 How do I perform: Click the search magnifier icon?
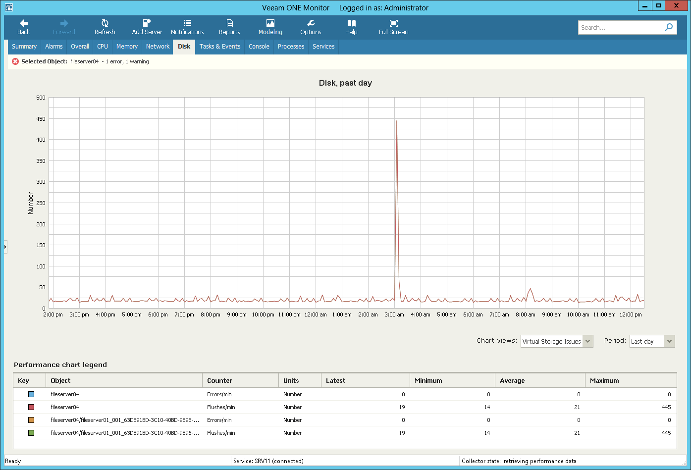coord(669,27)
